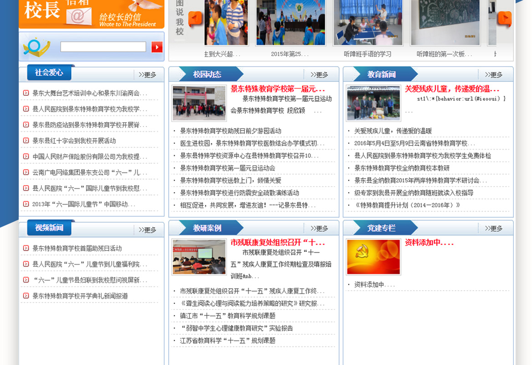Open link 镇江市“十一五”教育科学规划课题

[x=227, y=316]
